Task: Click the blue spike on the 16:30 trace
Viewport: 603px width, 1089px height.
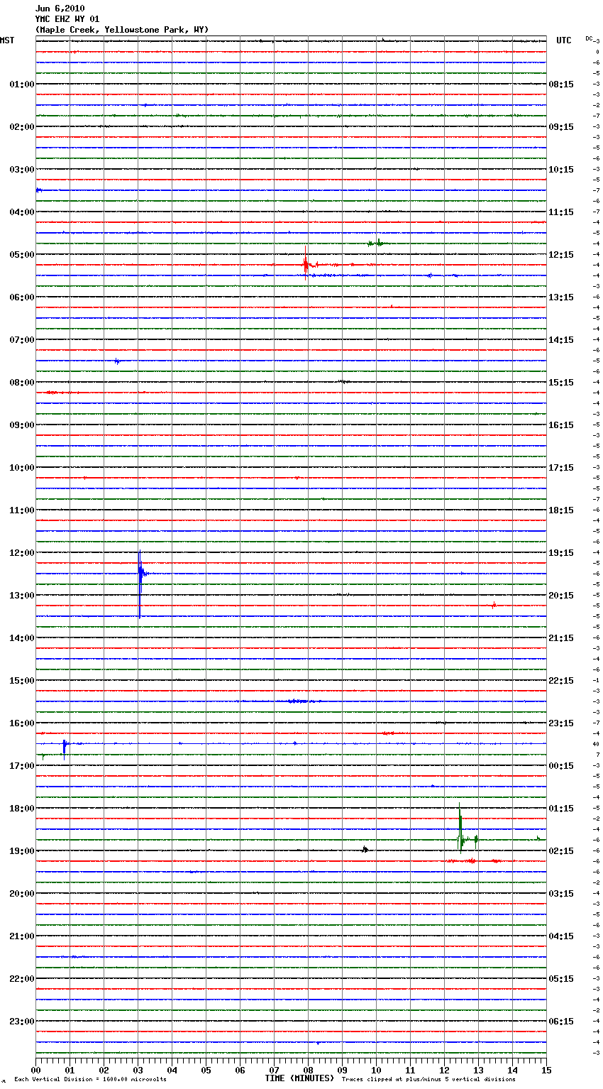Action: [65, 745]
